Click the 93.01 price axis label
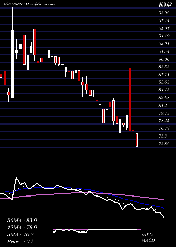The width and height of the screenshot is (176, 247). [x=164, y=44]
